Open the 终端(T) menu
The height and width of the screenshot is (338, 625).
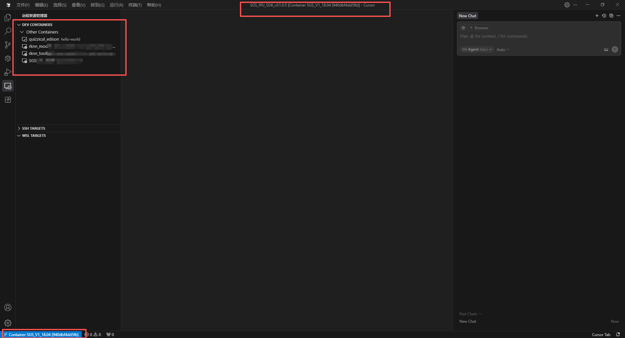(x=135, y=5)
